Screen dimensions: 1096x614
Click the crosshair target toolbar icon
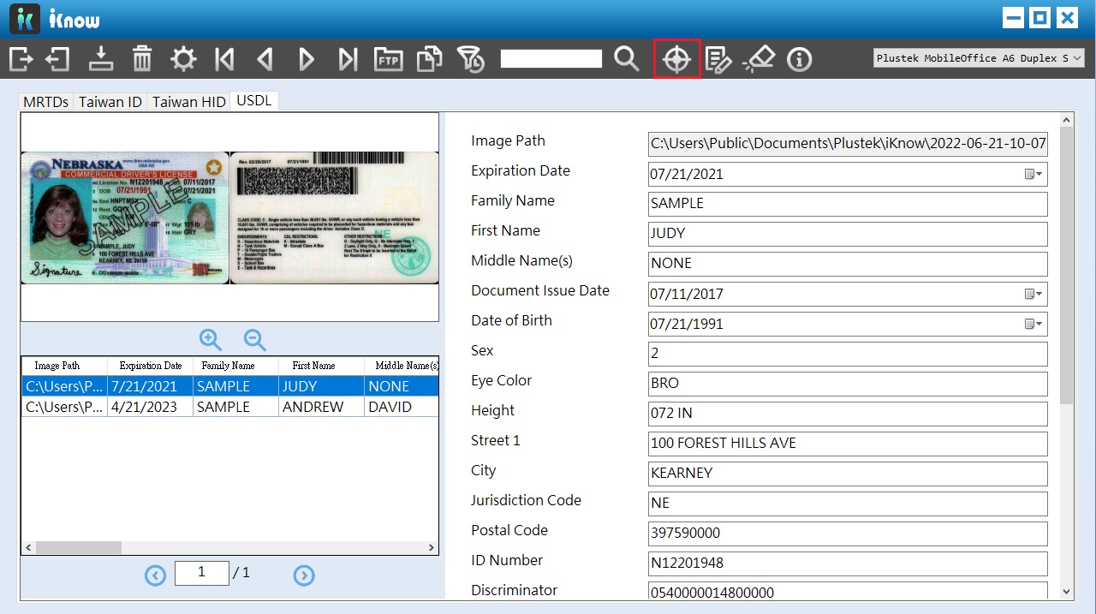click(x=676, y=59)
